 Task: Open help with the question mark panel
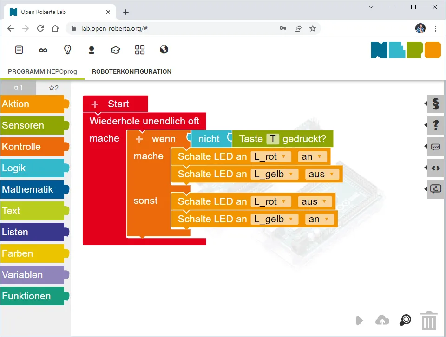435,125
